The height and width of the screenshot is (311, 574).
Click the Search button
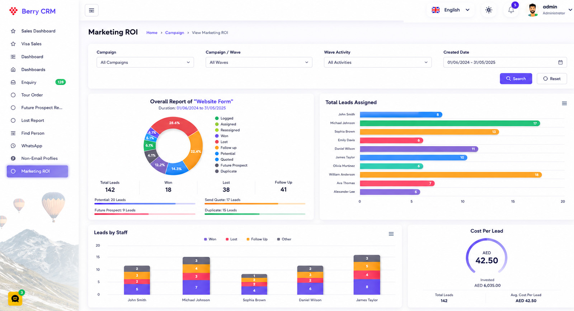point(516,79)
